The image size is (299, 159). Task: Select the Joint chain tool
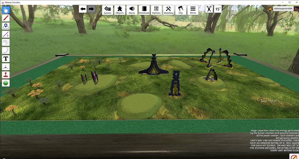point(6,51)
